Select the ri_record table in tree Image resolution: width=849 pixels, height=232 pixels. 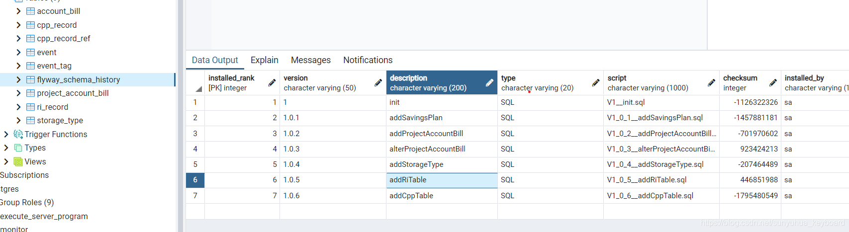(52, 107)
